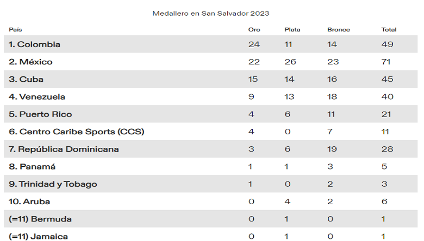Viewport: 424px width, 241px height.
Task: Click the Bronce column header
Action: click(338, 30)
